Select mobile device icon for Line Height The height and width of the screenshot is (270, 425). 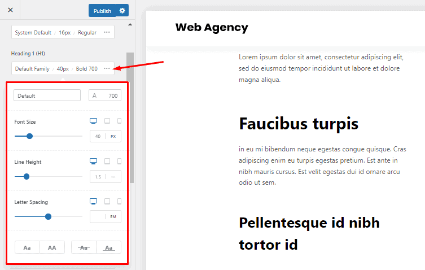tap(119, 162)
